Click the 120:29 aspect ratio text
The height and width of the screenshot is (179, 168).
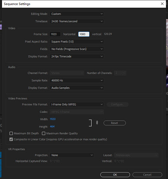tap(108, 34)
